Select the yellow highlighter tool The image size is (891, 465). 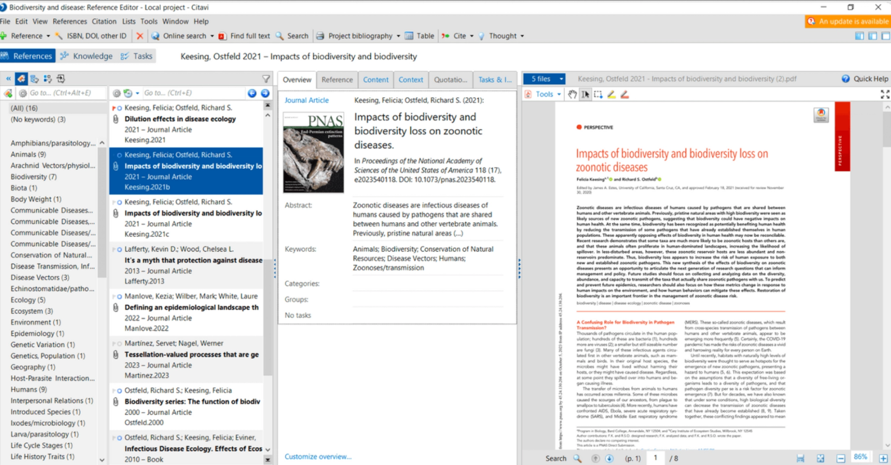point(611,94)
